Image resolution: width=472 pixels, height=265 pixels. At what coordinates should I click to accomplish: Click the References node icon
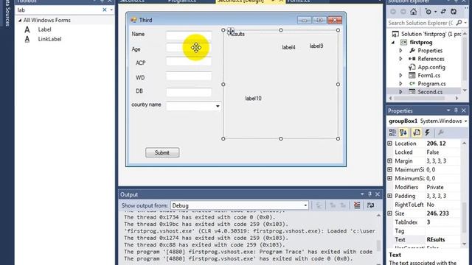pos(412,59)
